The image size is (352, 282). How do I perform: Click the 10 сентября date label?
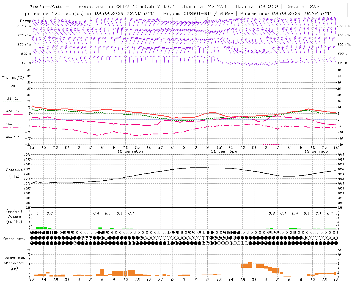(x=130, y=151)
